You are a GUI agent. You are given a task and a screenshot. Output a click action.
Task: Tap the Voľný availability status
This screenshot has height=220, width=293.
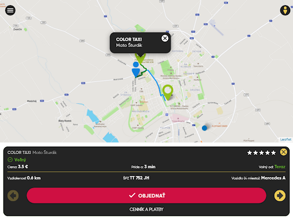pos(17,160)
